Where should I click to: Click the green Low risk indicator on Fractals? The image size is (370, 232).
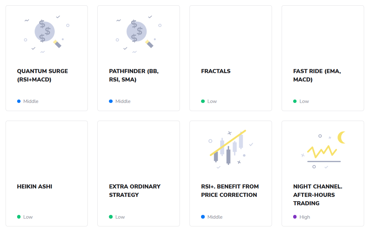pos(203,101)
